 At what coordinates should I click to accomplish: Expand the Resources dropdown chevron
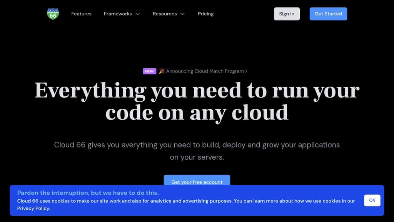[x=183, y=14]
